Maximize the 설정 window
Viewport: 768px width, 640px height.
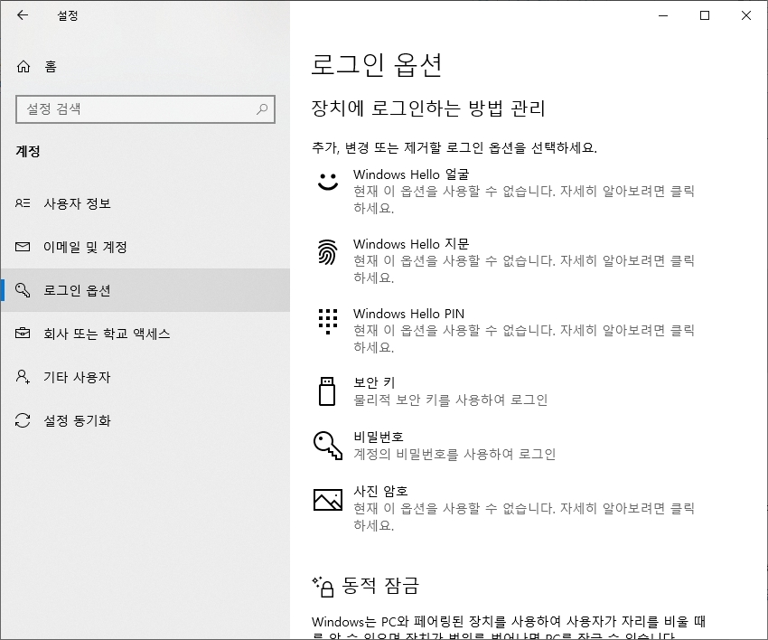[x=705, y=15]
